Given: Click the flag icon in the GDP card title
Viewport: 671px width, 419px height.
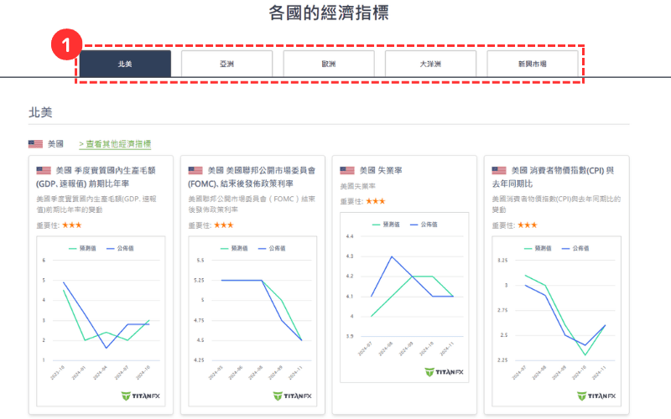Looking at the screenshot, I should click(44, 170).
